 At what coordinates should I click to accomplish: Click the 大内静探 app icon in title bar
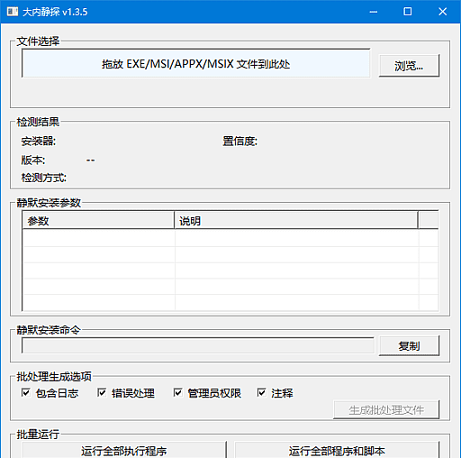tap(13, 12)
